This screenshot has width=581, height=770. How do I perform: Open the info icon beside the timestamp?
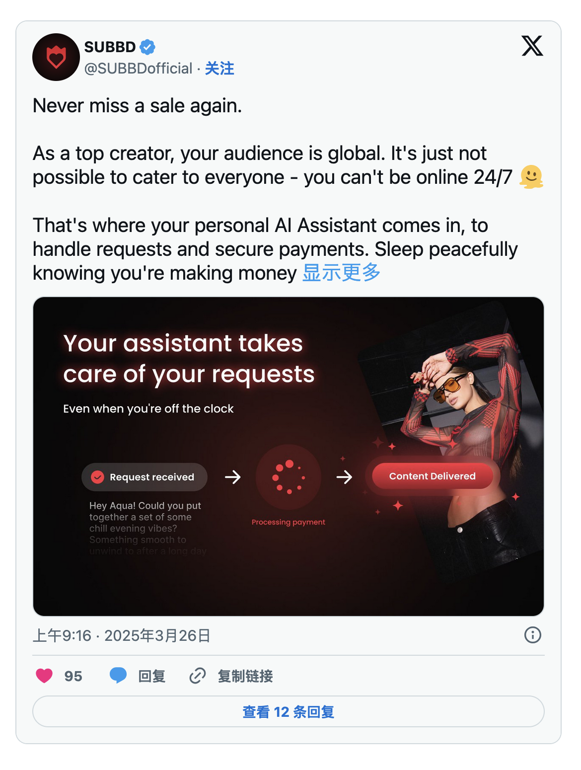point(533,635)
